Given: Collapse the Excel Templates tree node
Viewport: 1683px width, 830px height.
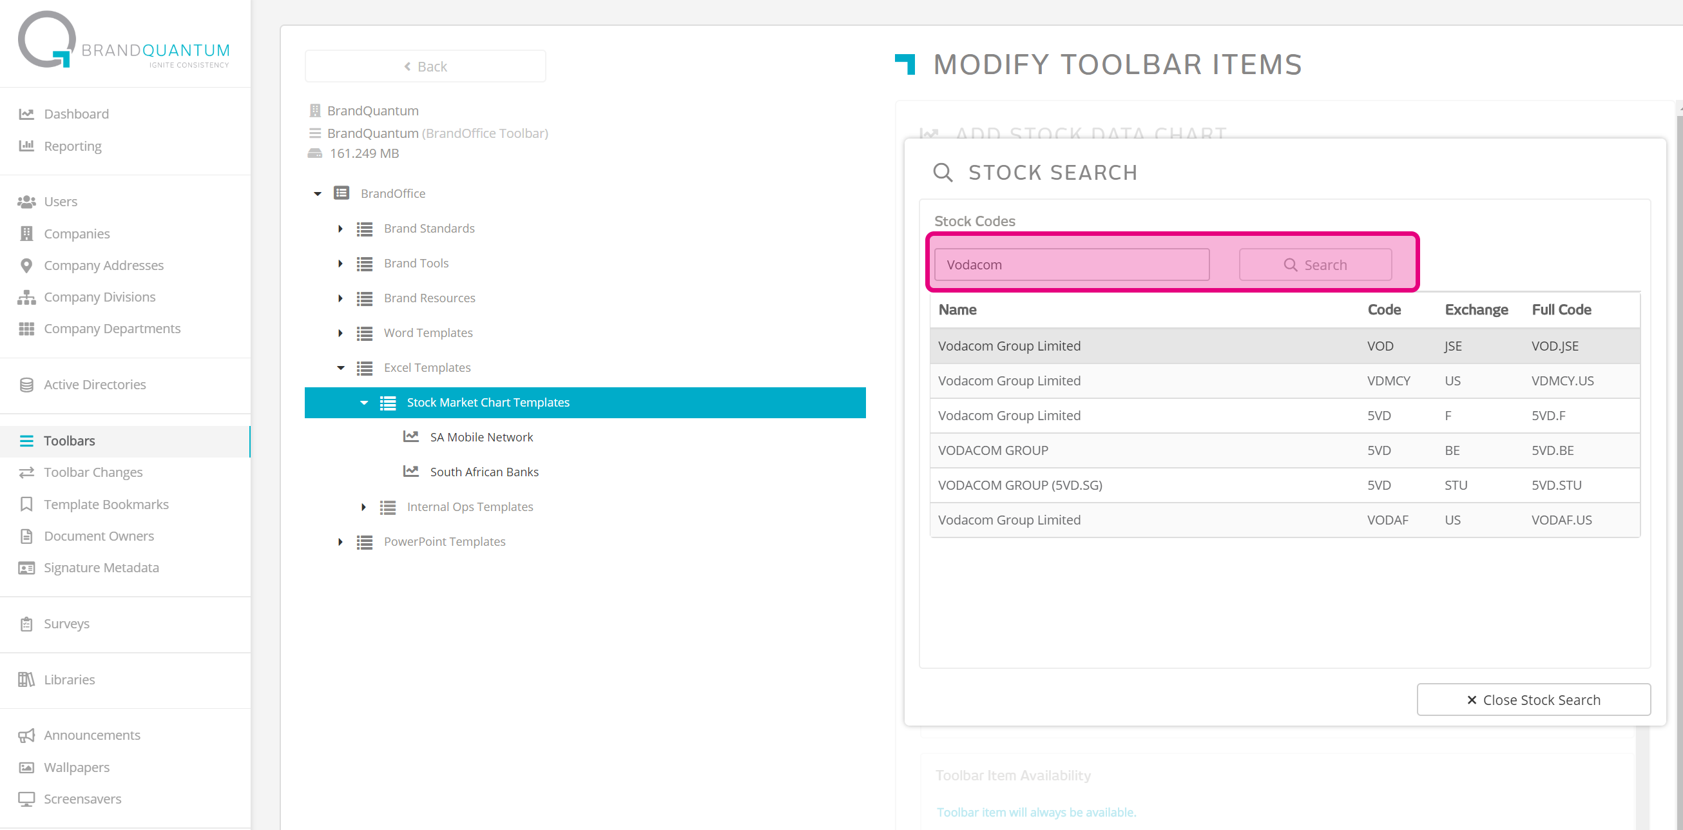Looking at the screenshot, I should tap(340, 368).
